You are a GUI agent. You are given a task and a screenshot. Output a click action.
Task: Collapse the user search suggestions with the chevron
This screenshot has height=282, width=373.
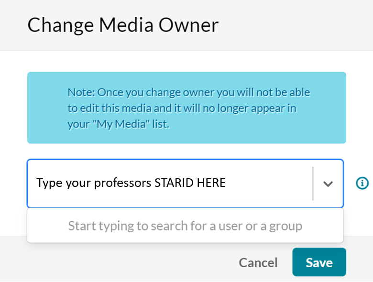pyautogui.click(x=328, y=184)
